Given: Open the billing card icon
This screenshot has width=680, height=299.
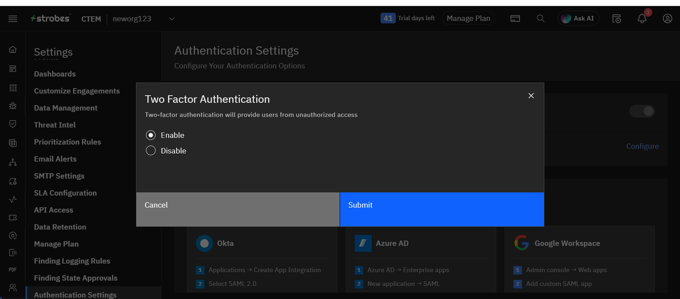Looking at the screenshot, I should point(515,18).
